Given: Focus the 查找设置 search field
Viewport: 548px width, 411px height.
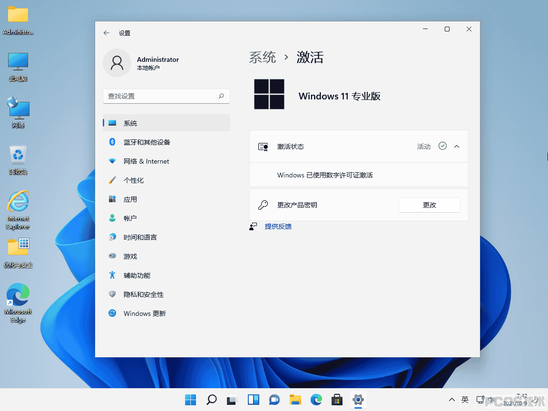Looking at the screenshot, I should pyautogui.click(x=166, y=96).
